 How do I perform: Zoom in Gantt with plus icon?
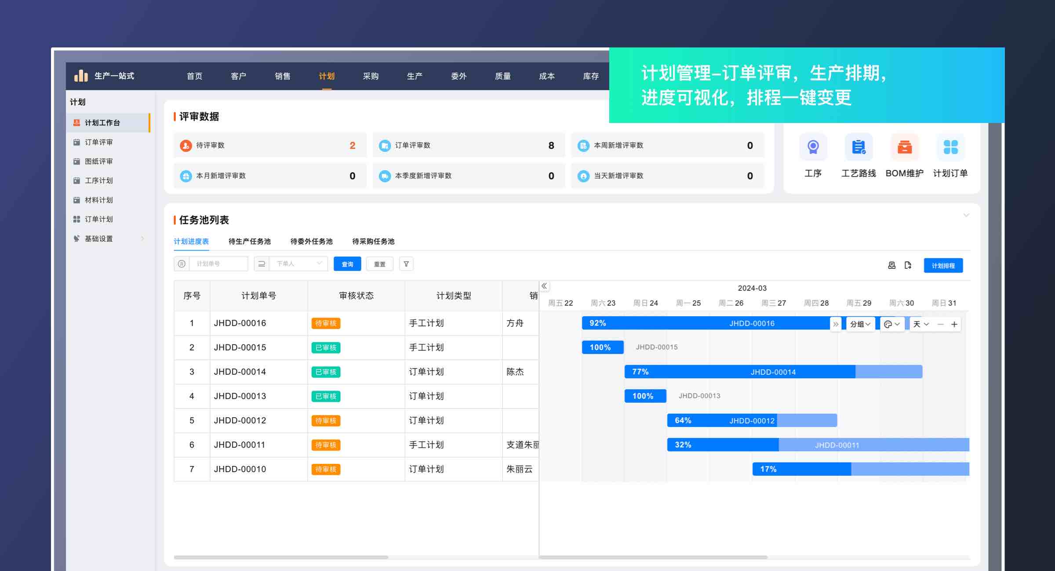tap(954, 324)
